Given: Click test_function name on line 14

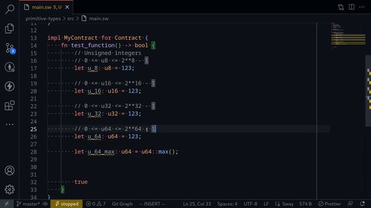Looking at the screenshot, I should tap(93, 45).
